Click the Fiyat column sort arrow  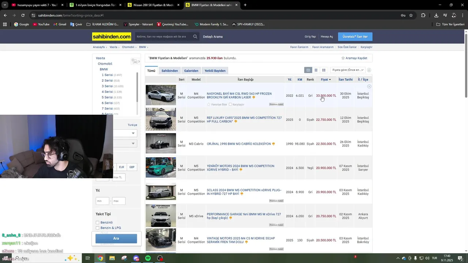click(x=330, y=80)
